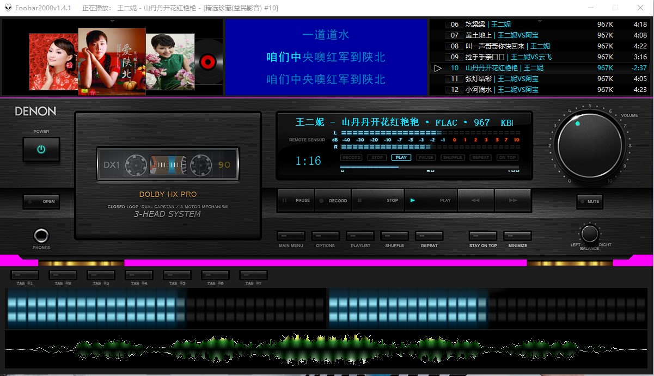Click the MINIMIZE deck button
The image size is (654, 376).
[x=517, y=236]
